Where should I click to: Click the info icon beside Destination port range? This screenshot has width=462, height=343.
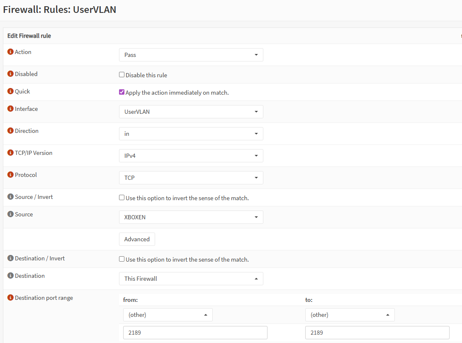(x=10, y=298)
